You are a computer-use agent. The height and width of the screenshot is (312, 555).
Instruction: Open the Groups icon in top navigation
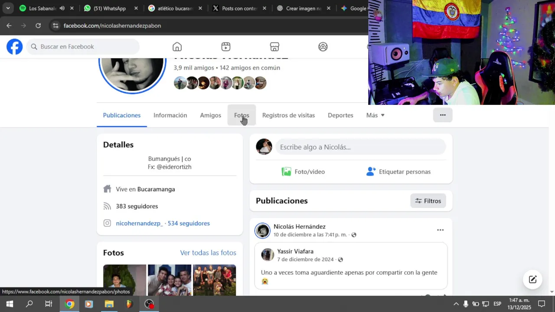323,47
